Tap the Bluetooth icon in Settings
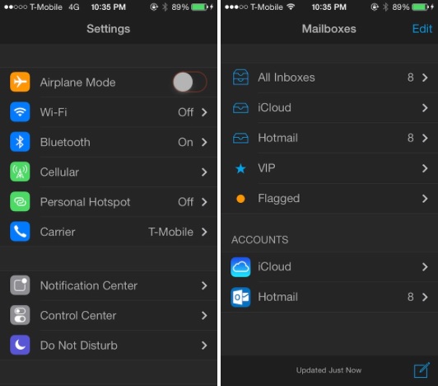Screen dimensions: 438x386 pyautogui.click(x=20, y=142)
